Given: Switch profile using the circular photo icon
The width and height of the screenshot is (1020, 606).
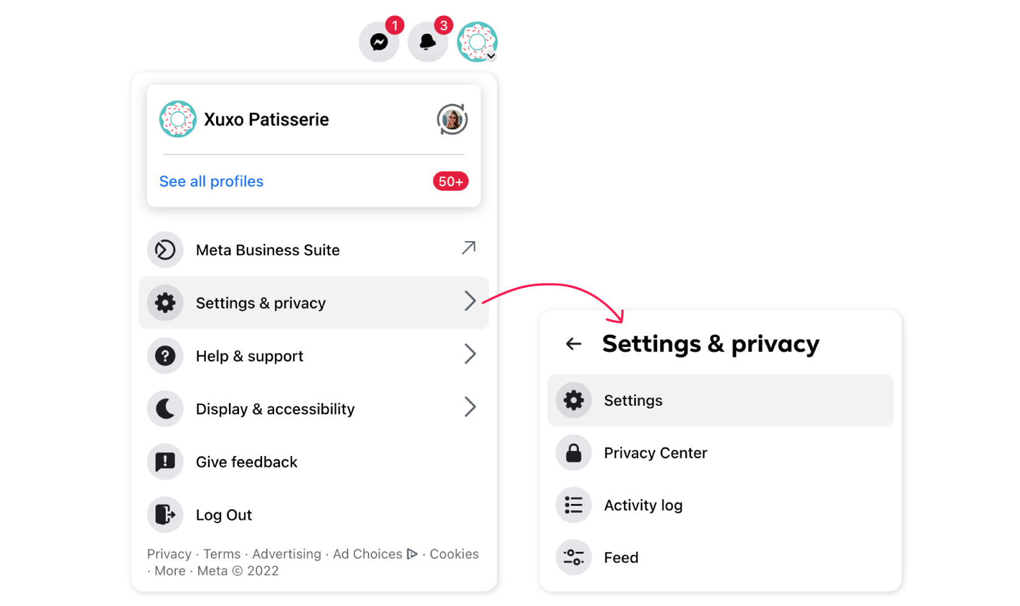Looking at the screenshot, I should click(x=452, y=119).
